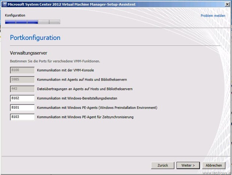Viewport: 232px width, 175px height.
Task: Open the Problem melden link
Action: (213, 16)
